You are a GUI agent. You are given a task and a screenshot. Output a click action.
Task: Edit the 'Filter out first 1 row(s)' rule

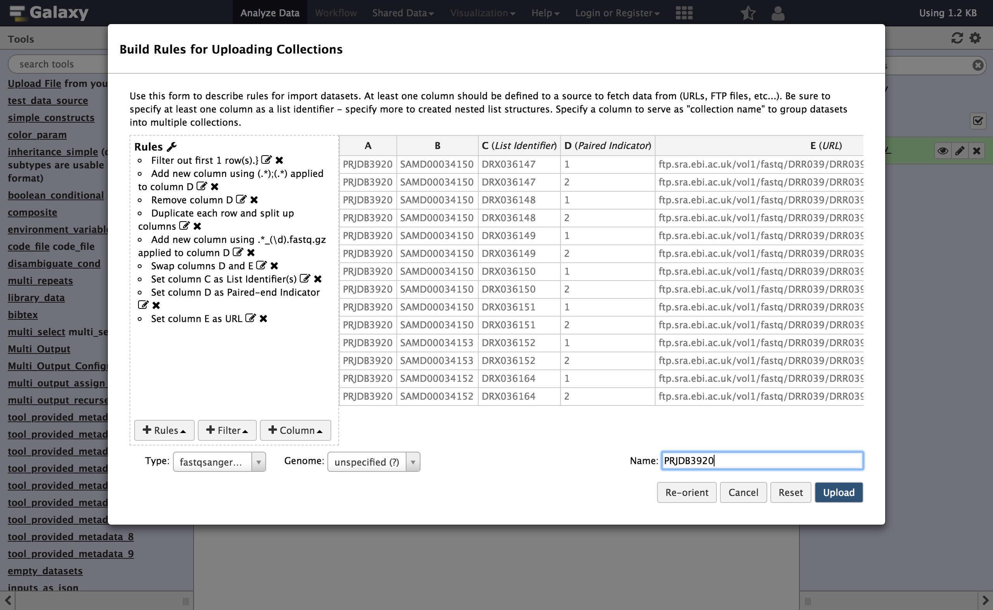click(x=266, y=160)
